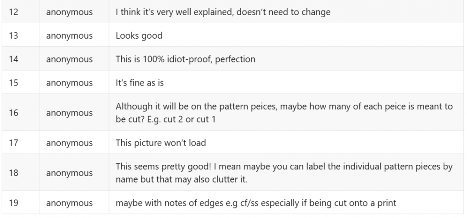The image size is (467, 218).
Task: Click the row number 12 cell
Action: click(x=13, y=12)
